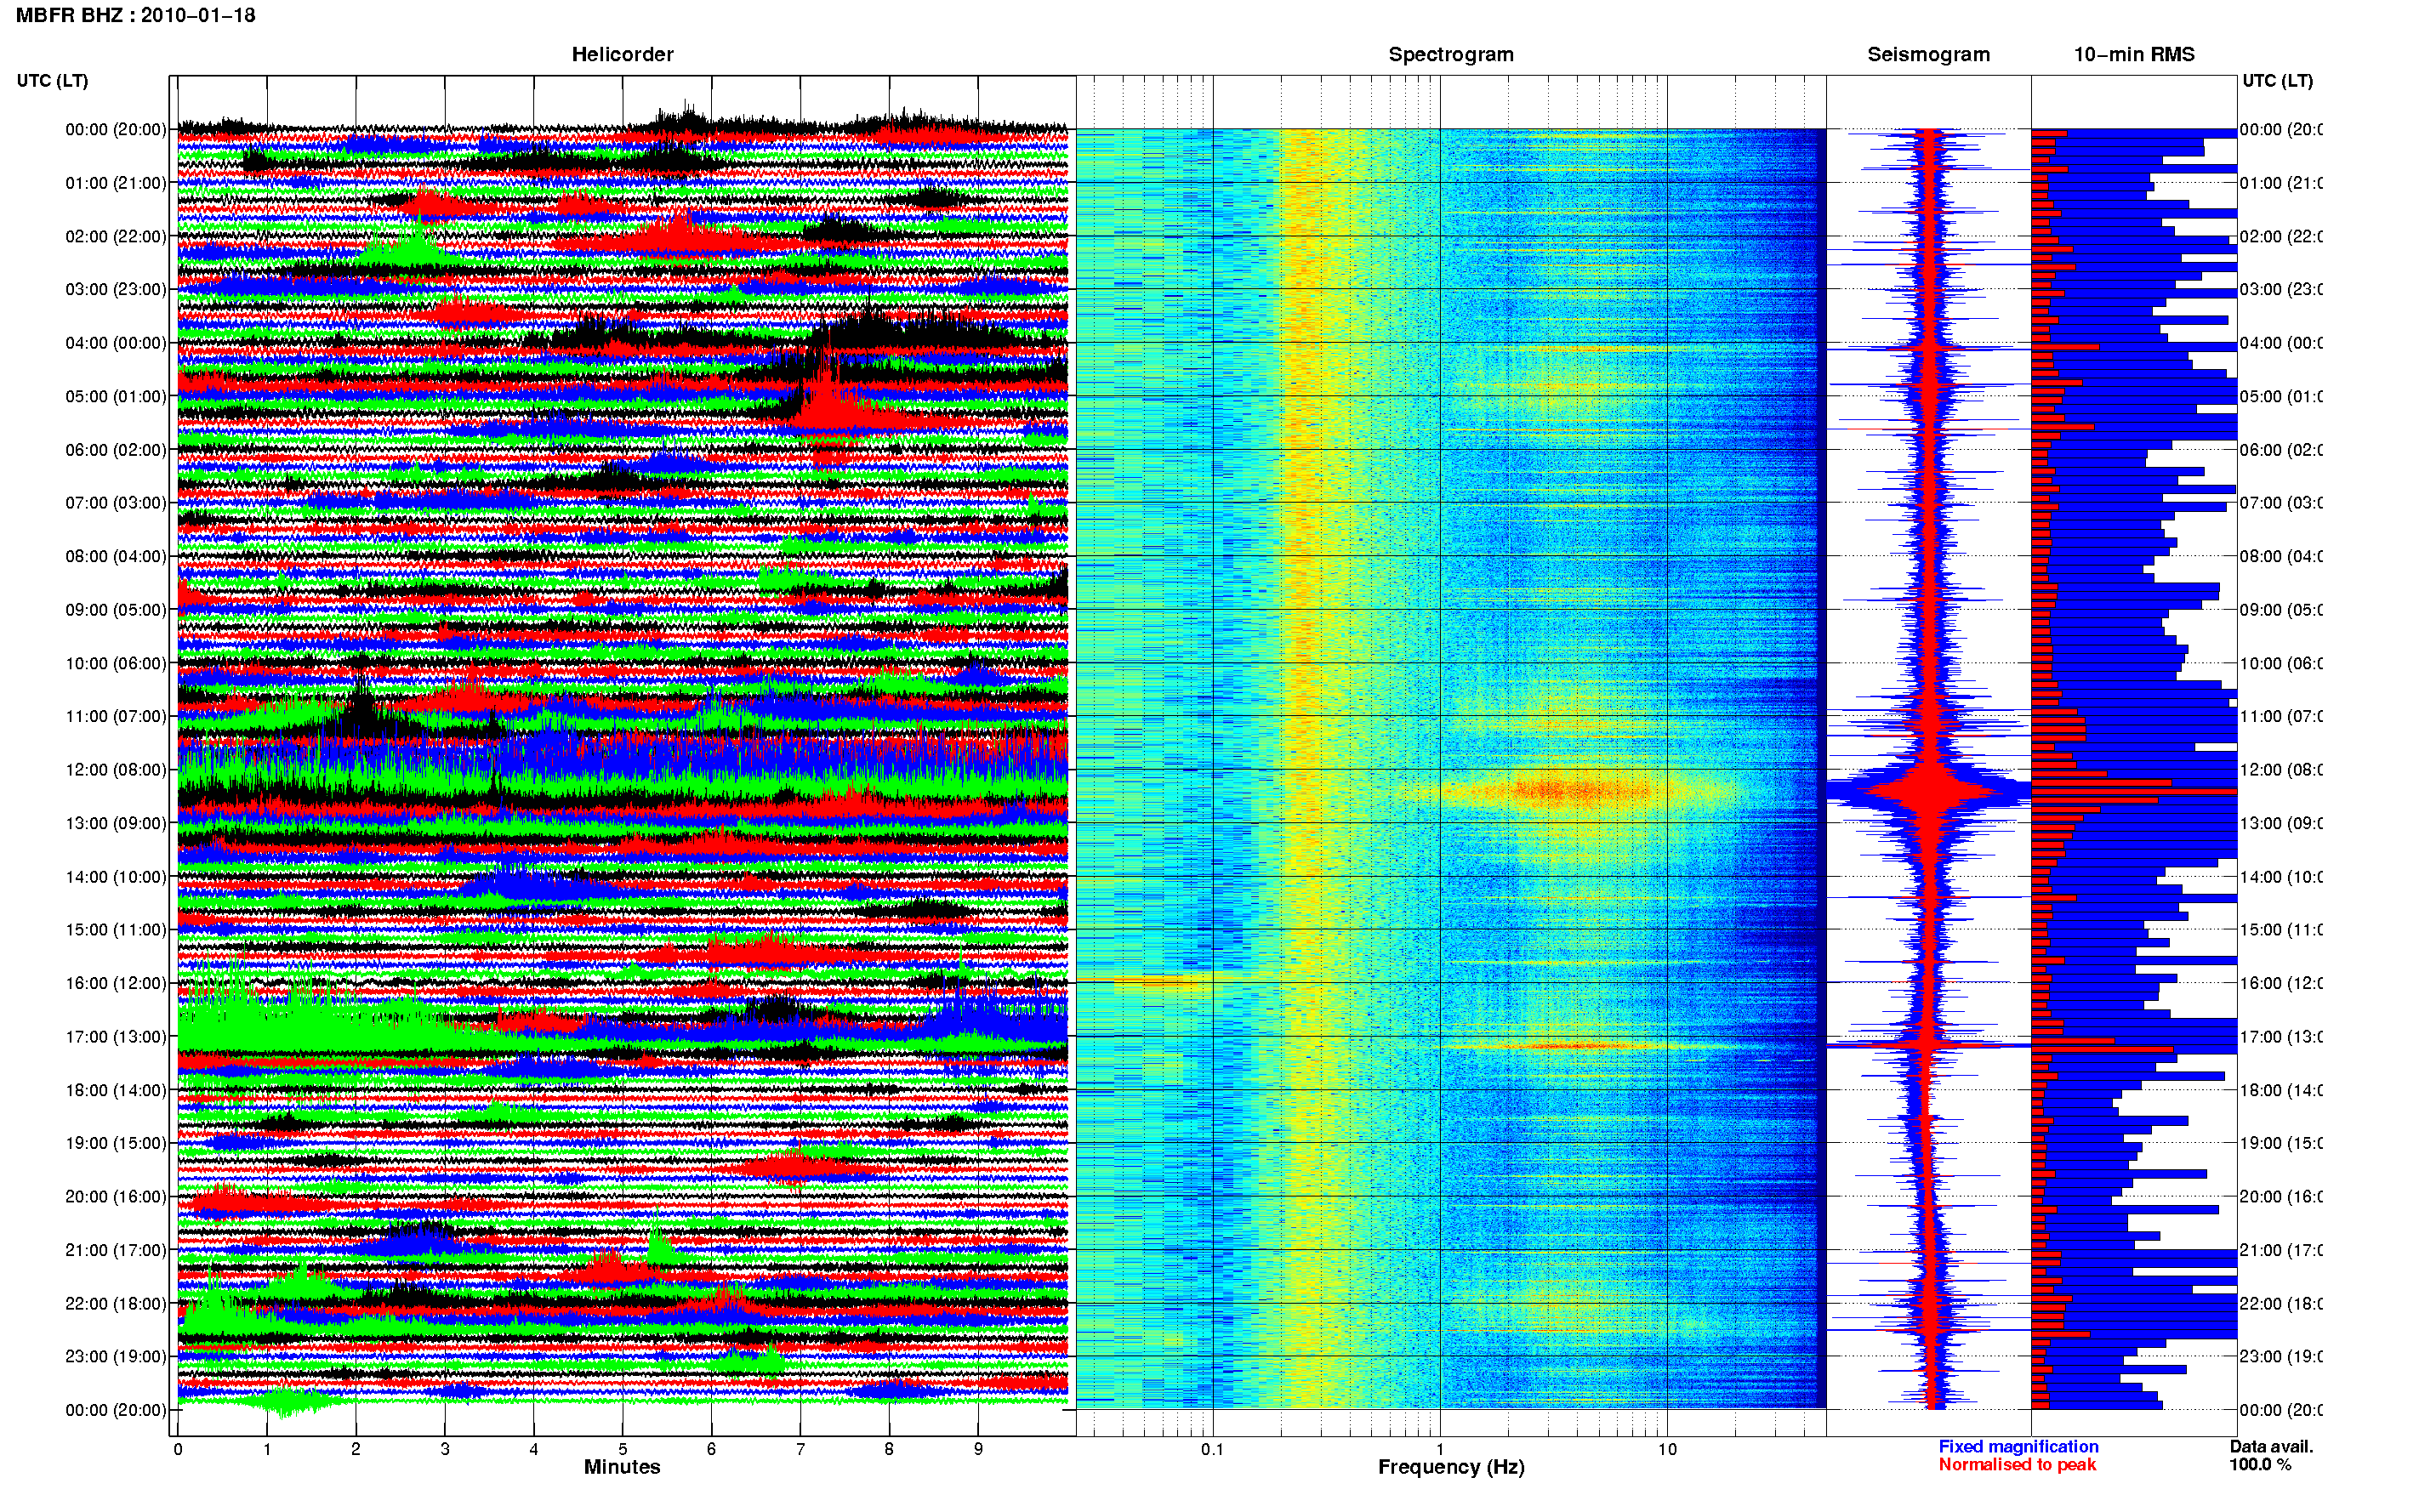
Task: Click right axis label "05:00 (01:0"
Action: pos(2281,396)
